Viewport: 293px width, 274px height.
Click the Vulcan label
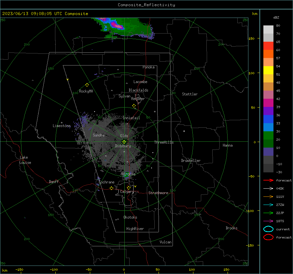[166, 242]
